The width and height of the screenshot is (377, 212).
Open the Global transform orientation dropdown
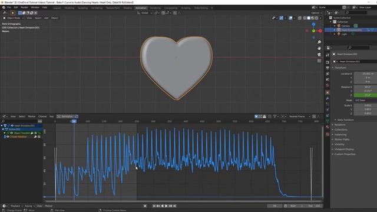coord(145,13)
